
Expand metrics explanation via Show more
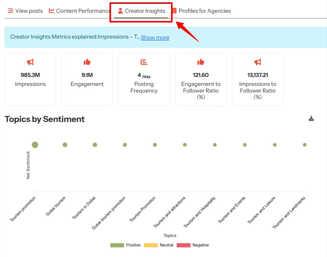click(155, 38)
